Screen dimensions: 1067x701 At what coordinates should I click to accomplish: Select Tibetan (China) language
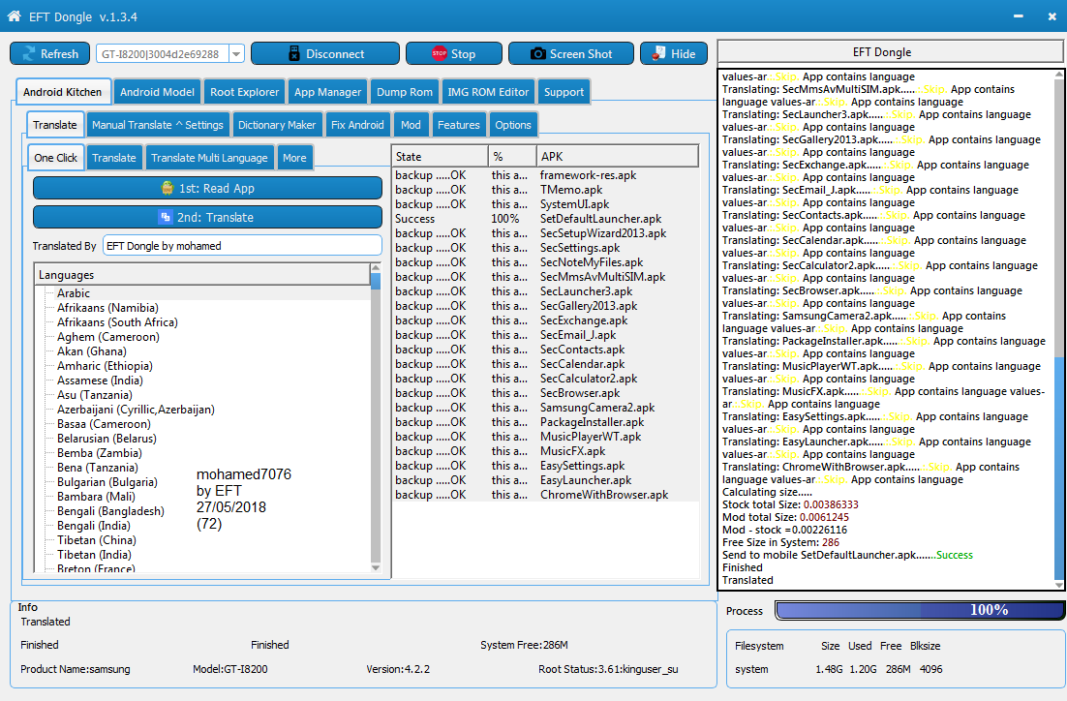(97, 540)
